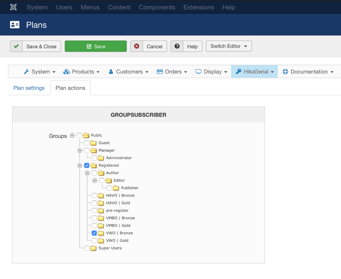
Task: Click the green checkmark Save & Close icon
Action: [16, 46]
